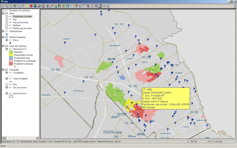Select the arrow pointer tool
The image size is (237, 148).
tap(2, 6)
